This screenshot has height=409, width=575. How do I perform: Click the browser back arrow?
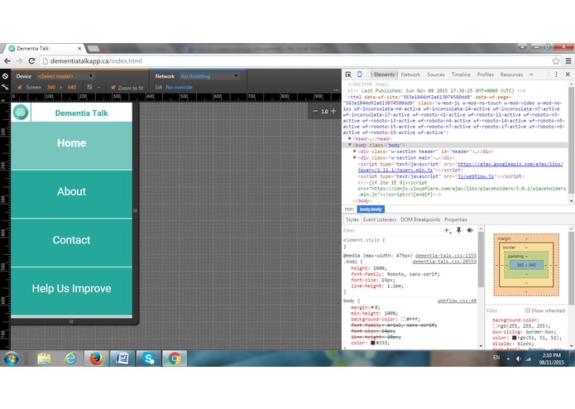(7, 61)
